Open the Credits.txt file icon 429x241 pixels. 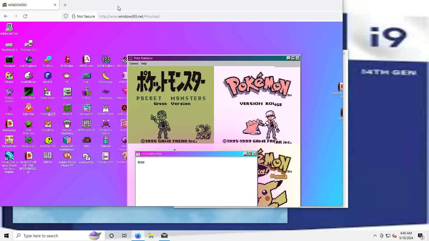coord(106,158)
